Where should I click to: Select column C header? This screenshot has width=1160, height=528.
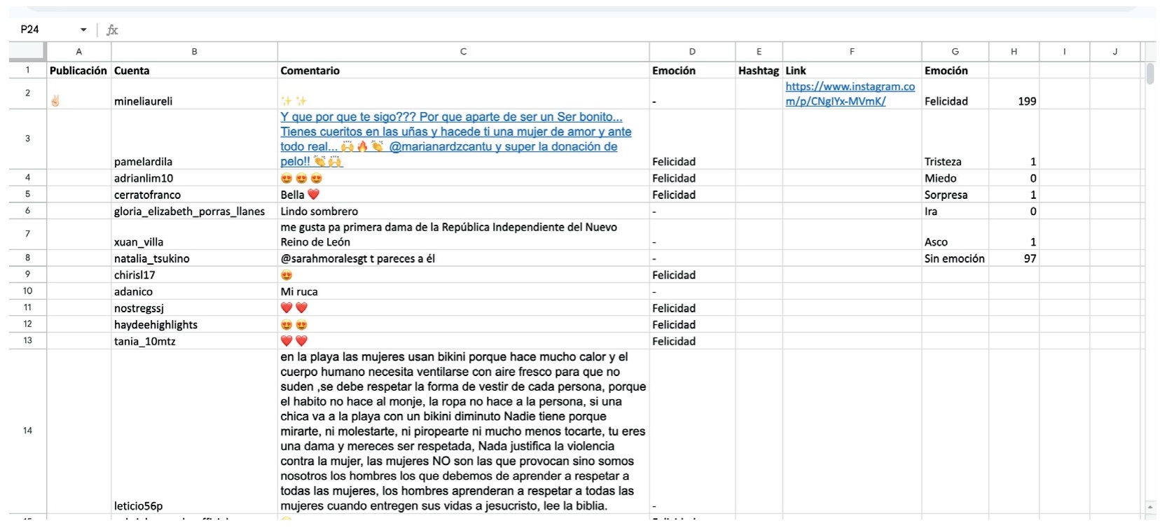(463, 51)
